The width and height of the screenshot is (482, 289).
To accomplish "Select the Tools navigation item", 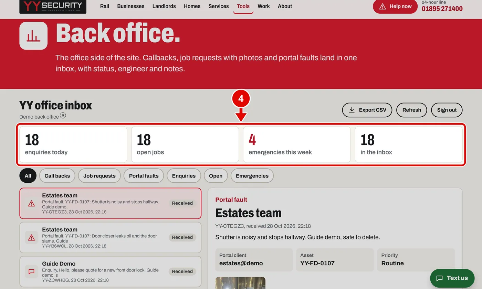I will (x=243, y=6).
